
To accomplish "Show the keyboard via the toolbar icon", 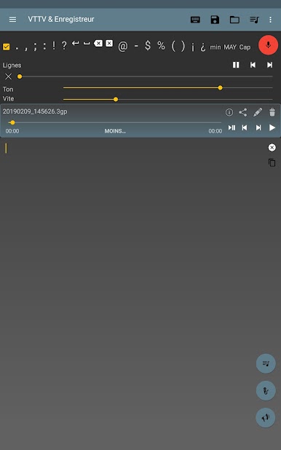I will 195,20.
